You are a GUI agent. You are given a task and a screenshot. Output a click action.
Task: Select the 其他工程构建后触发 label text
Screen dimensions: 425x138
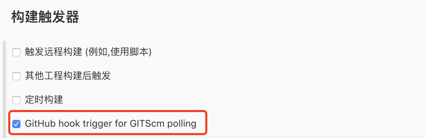(68, 76)
